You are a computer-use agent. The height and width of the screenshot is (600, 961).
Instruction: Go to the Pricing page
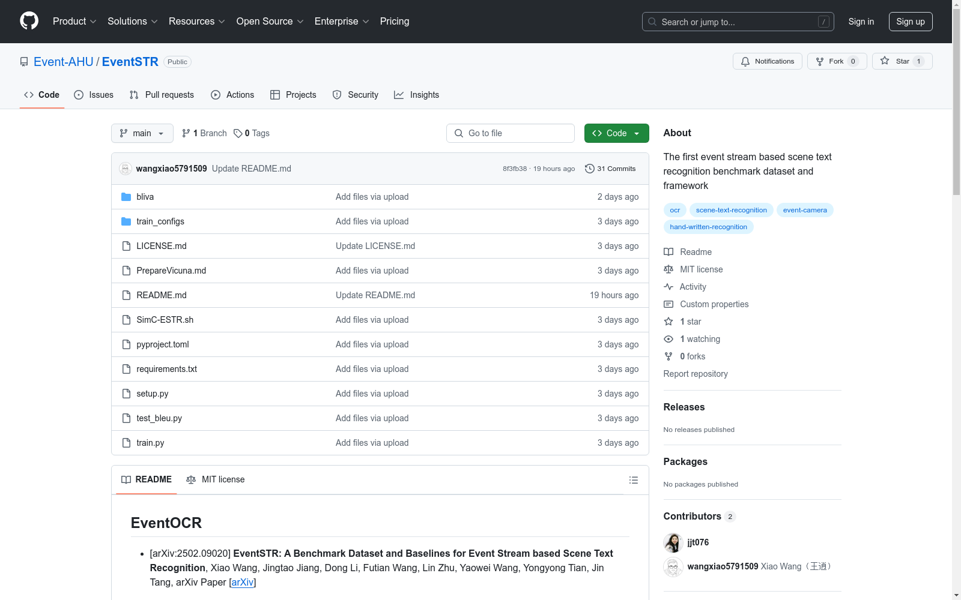click(x=395, y=22)
